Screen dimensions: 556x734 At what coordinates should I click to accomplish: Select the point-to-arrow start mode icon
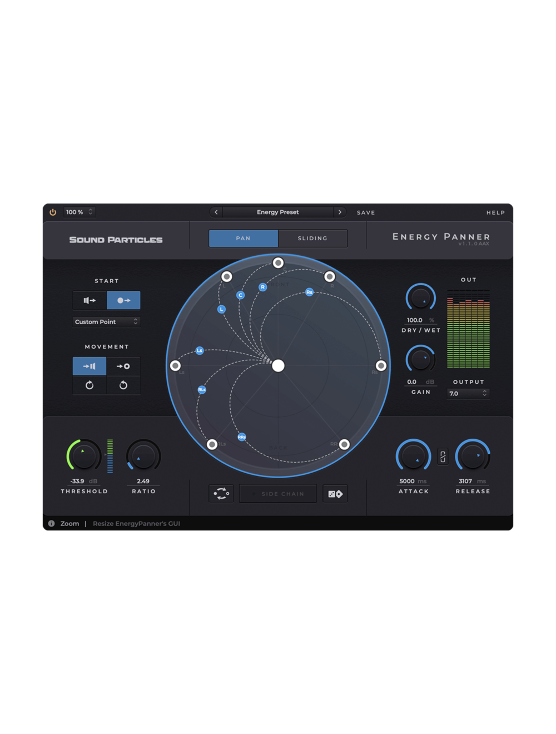click(x=123, y=300)
